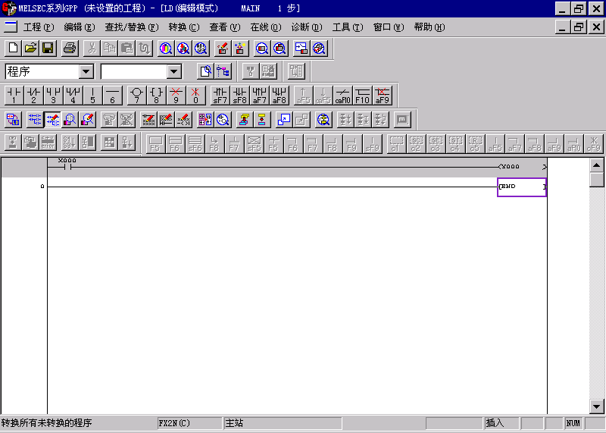The height and width of the screenshot is (433, 606).
Task: Expand the 程序 dropdown list
Action: coord(86,71)
